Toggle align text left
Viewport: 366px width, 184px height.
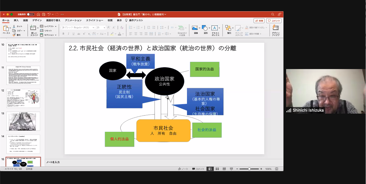pos(131,34)
